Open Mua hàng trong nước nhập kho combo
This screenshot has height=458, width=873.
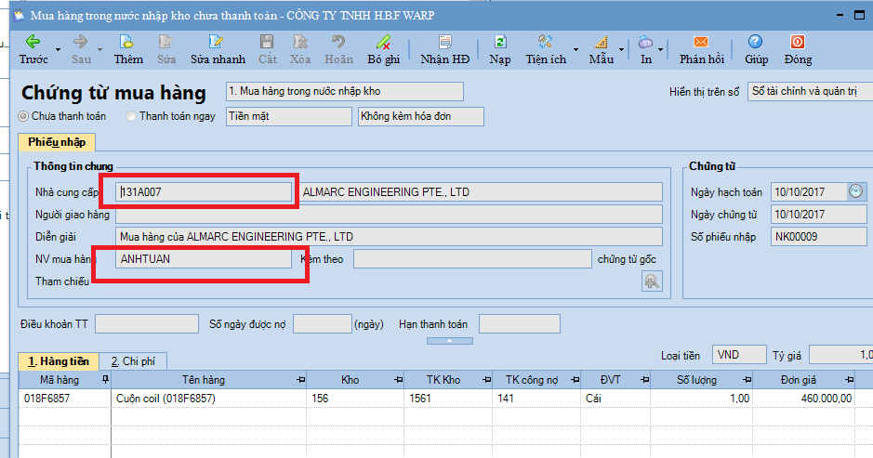click(x=345, y=91)
